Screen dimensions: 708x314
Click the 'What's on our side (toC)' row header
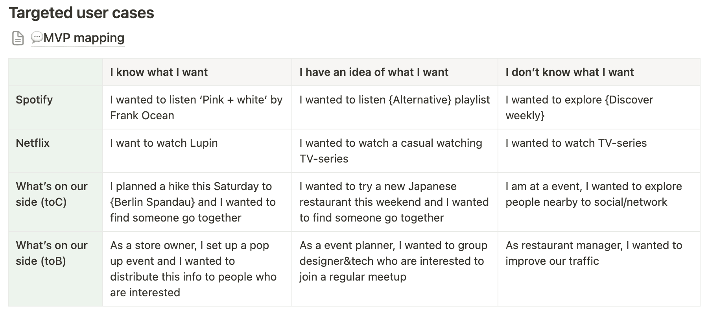click(55, 202)
